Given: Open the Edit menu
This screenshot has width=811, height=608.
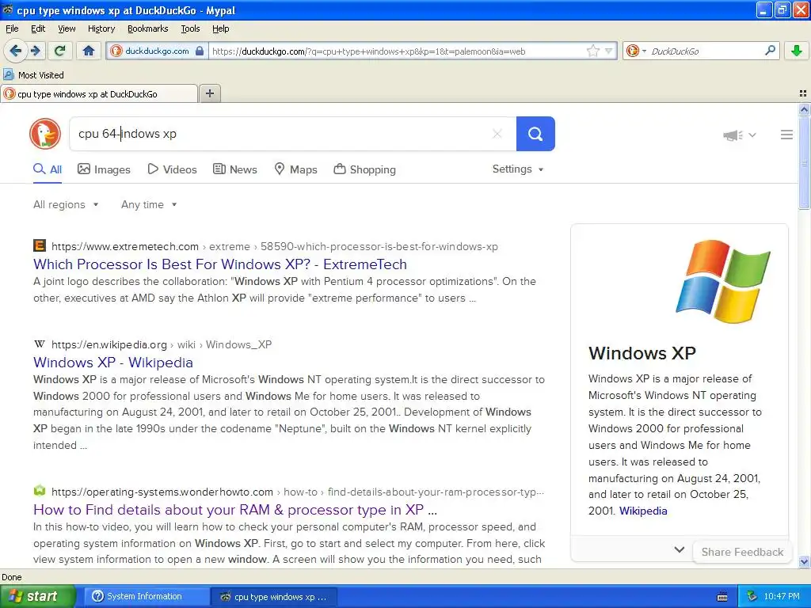Looking at the screenshot, I should click(x=38, y=28).
